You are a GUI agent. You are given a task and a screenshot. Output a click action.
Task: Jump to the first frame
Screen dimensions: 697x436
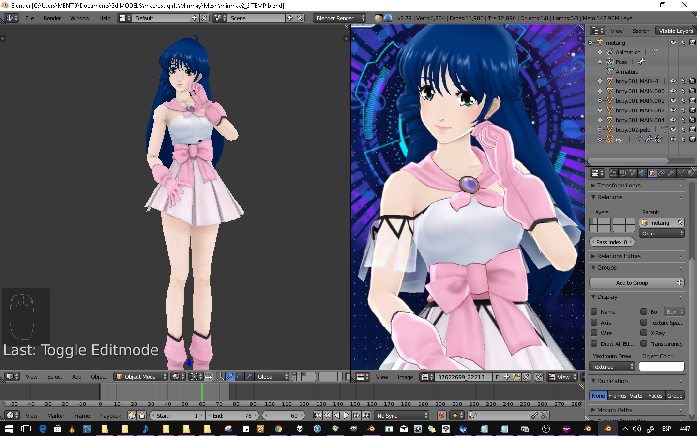[x=318, y=415]
